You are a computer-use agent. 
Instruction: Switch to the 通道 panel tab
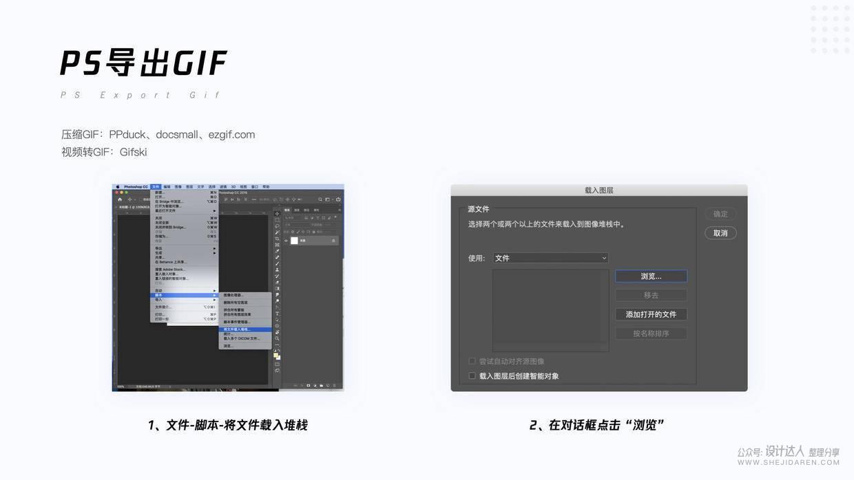click(297, 210)
